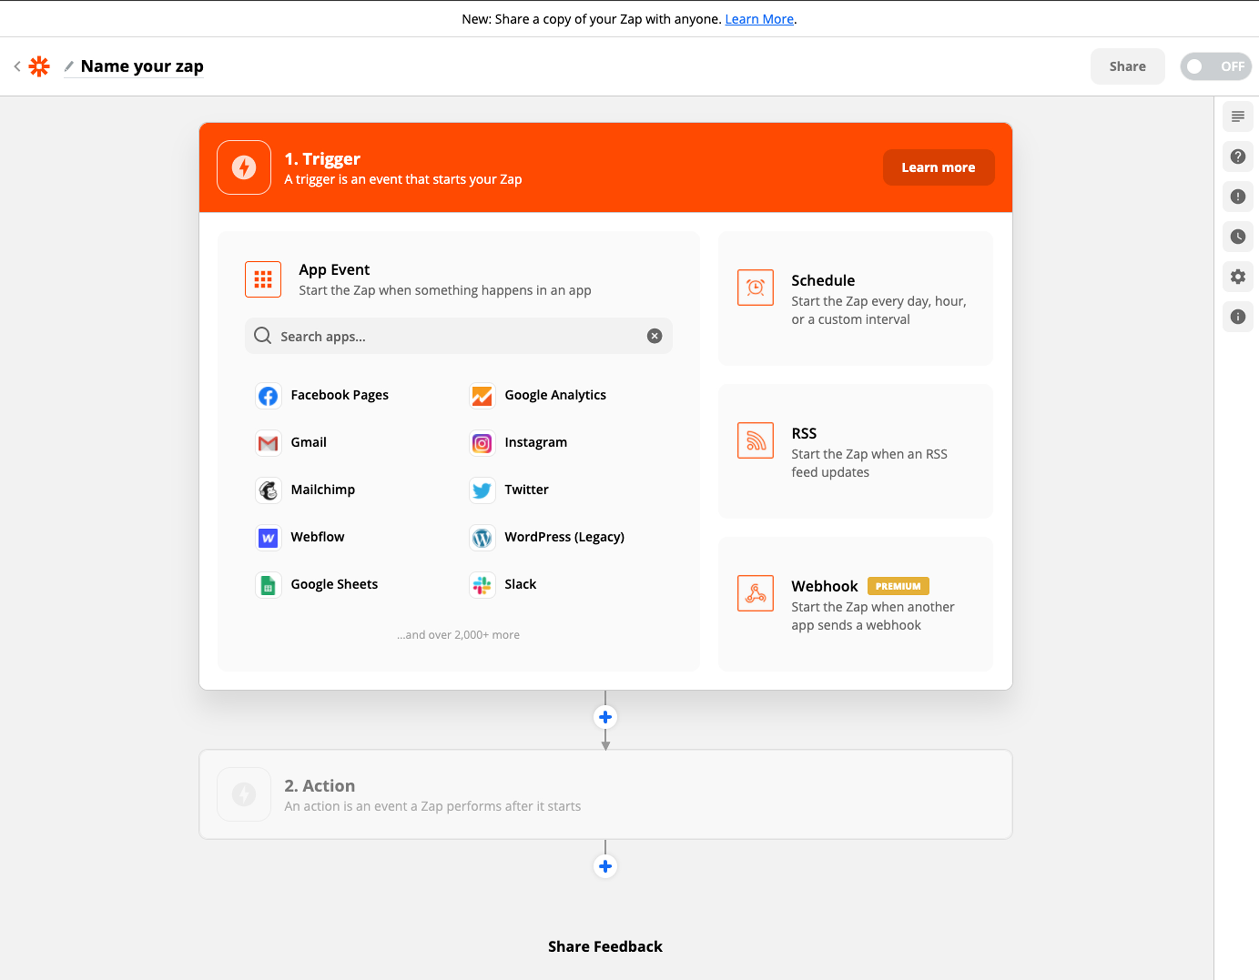Image resolution: width=1259 pixels, height=980 pixels.
Task: Click the Webflow label
Action: [317, 537]
